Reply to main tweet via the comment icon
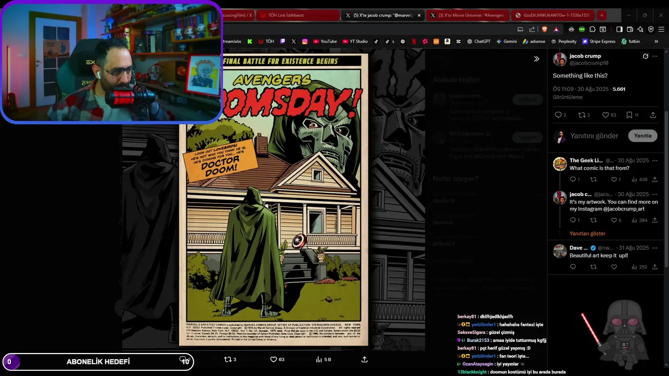This screenshot has height=376, width=669. coord(558,115)
